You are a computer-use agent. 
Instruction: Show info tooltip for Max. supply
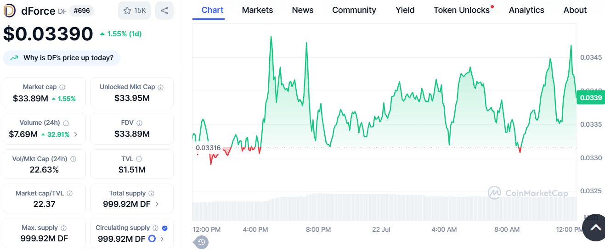63,228
